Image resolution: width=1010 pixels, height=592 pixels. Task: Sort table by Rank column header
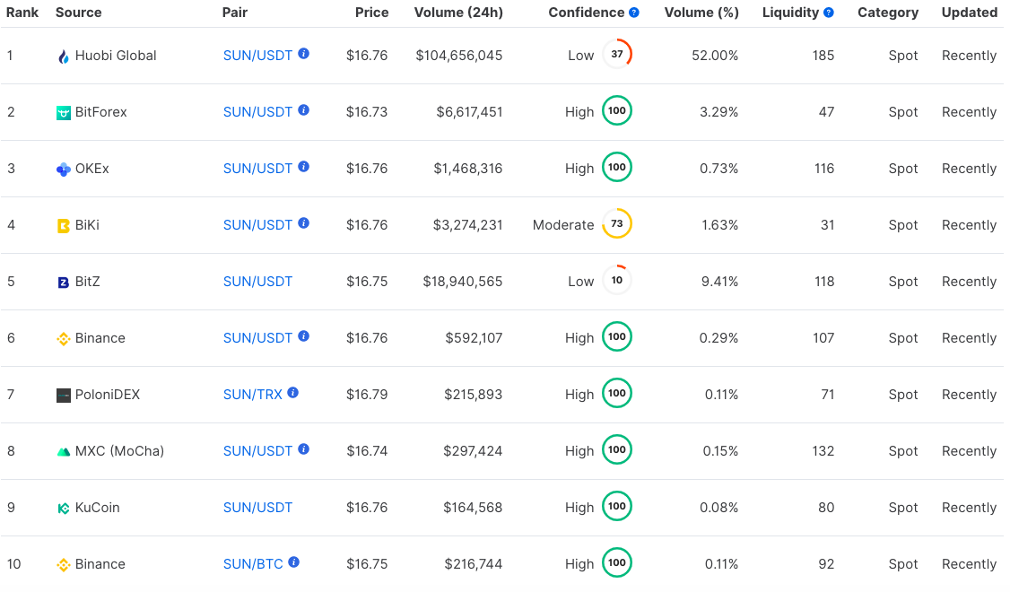click(22, 13)
